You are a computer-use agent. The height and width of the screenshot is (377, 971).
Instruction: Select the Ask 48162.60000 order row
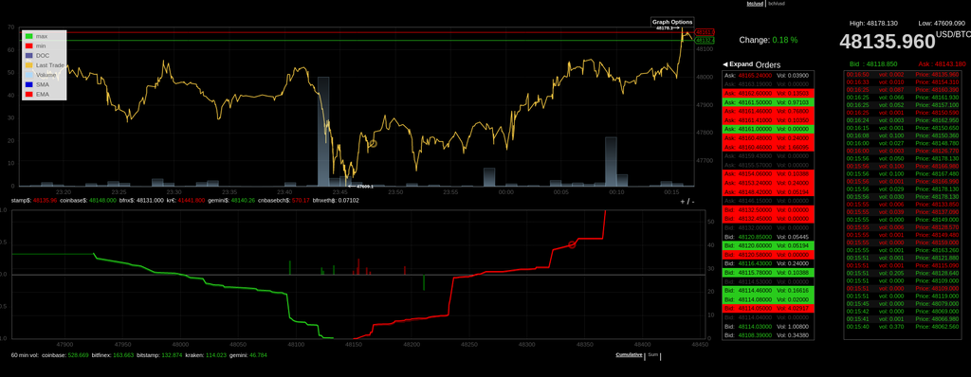click(x=768, y=93)
